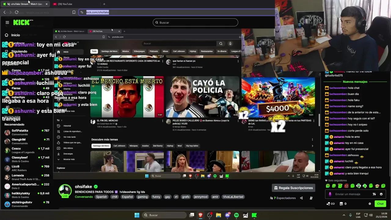Open channel points infinity icon

(331, 204)
